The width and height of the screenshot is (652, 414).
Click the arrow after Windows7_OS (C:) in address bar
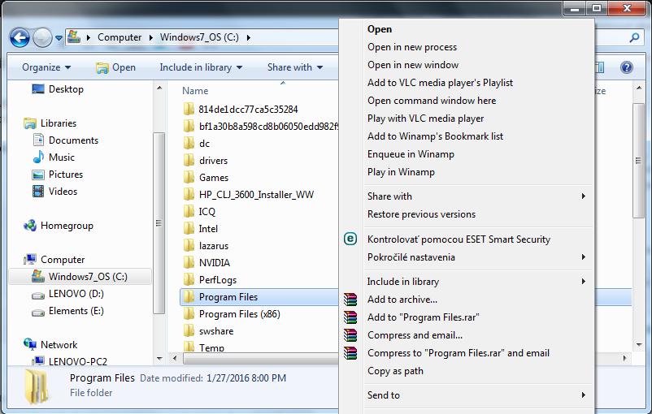pyautogui.click(x=249, y=38)
